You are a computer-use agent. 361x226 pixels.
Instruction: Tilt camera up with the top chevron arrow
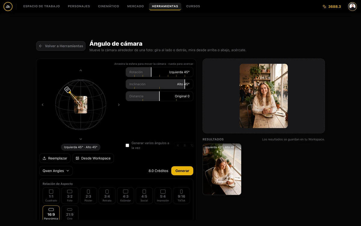(81, 71)
